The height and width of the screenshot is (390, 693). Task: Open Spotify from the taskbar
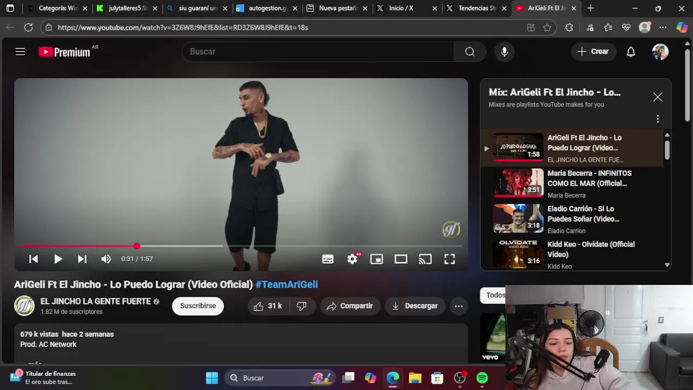click(x=482, y=378)
